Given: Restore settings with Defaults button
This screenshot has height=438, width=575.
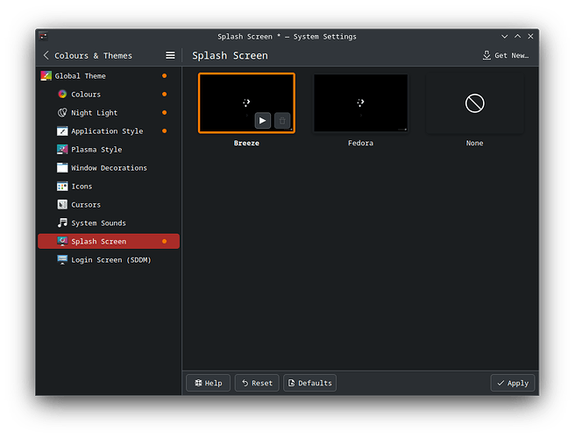Looking at the screenshot, I should [310, 383].
